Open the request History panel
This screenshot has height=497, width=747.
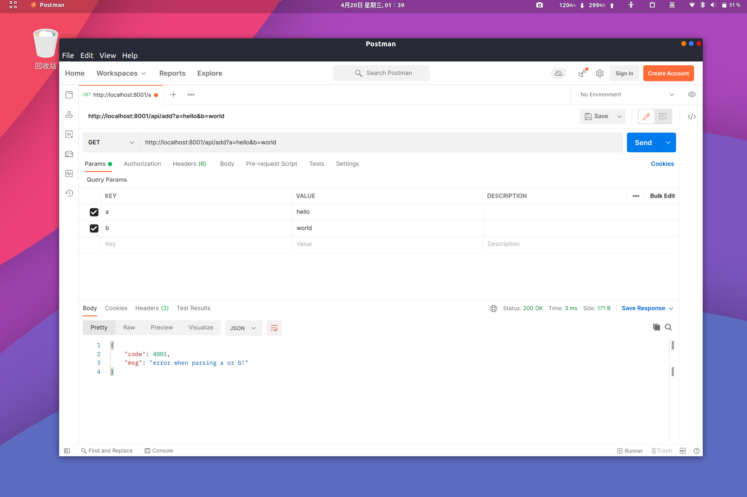(x=69, y=193)
